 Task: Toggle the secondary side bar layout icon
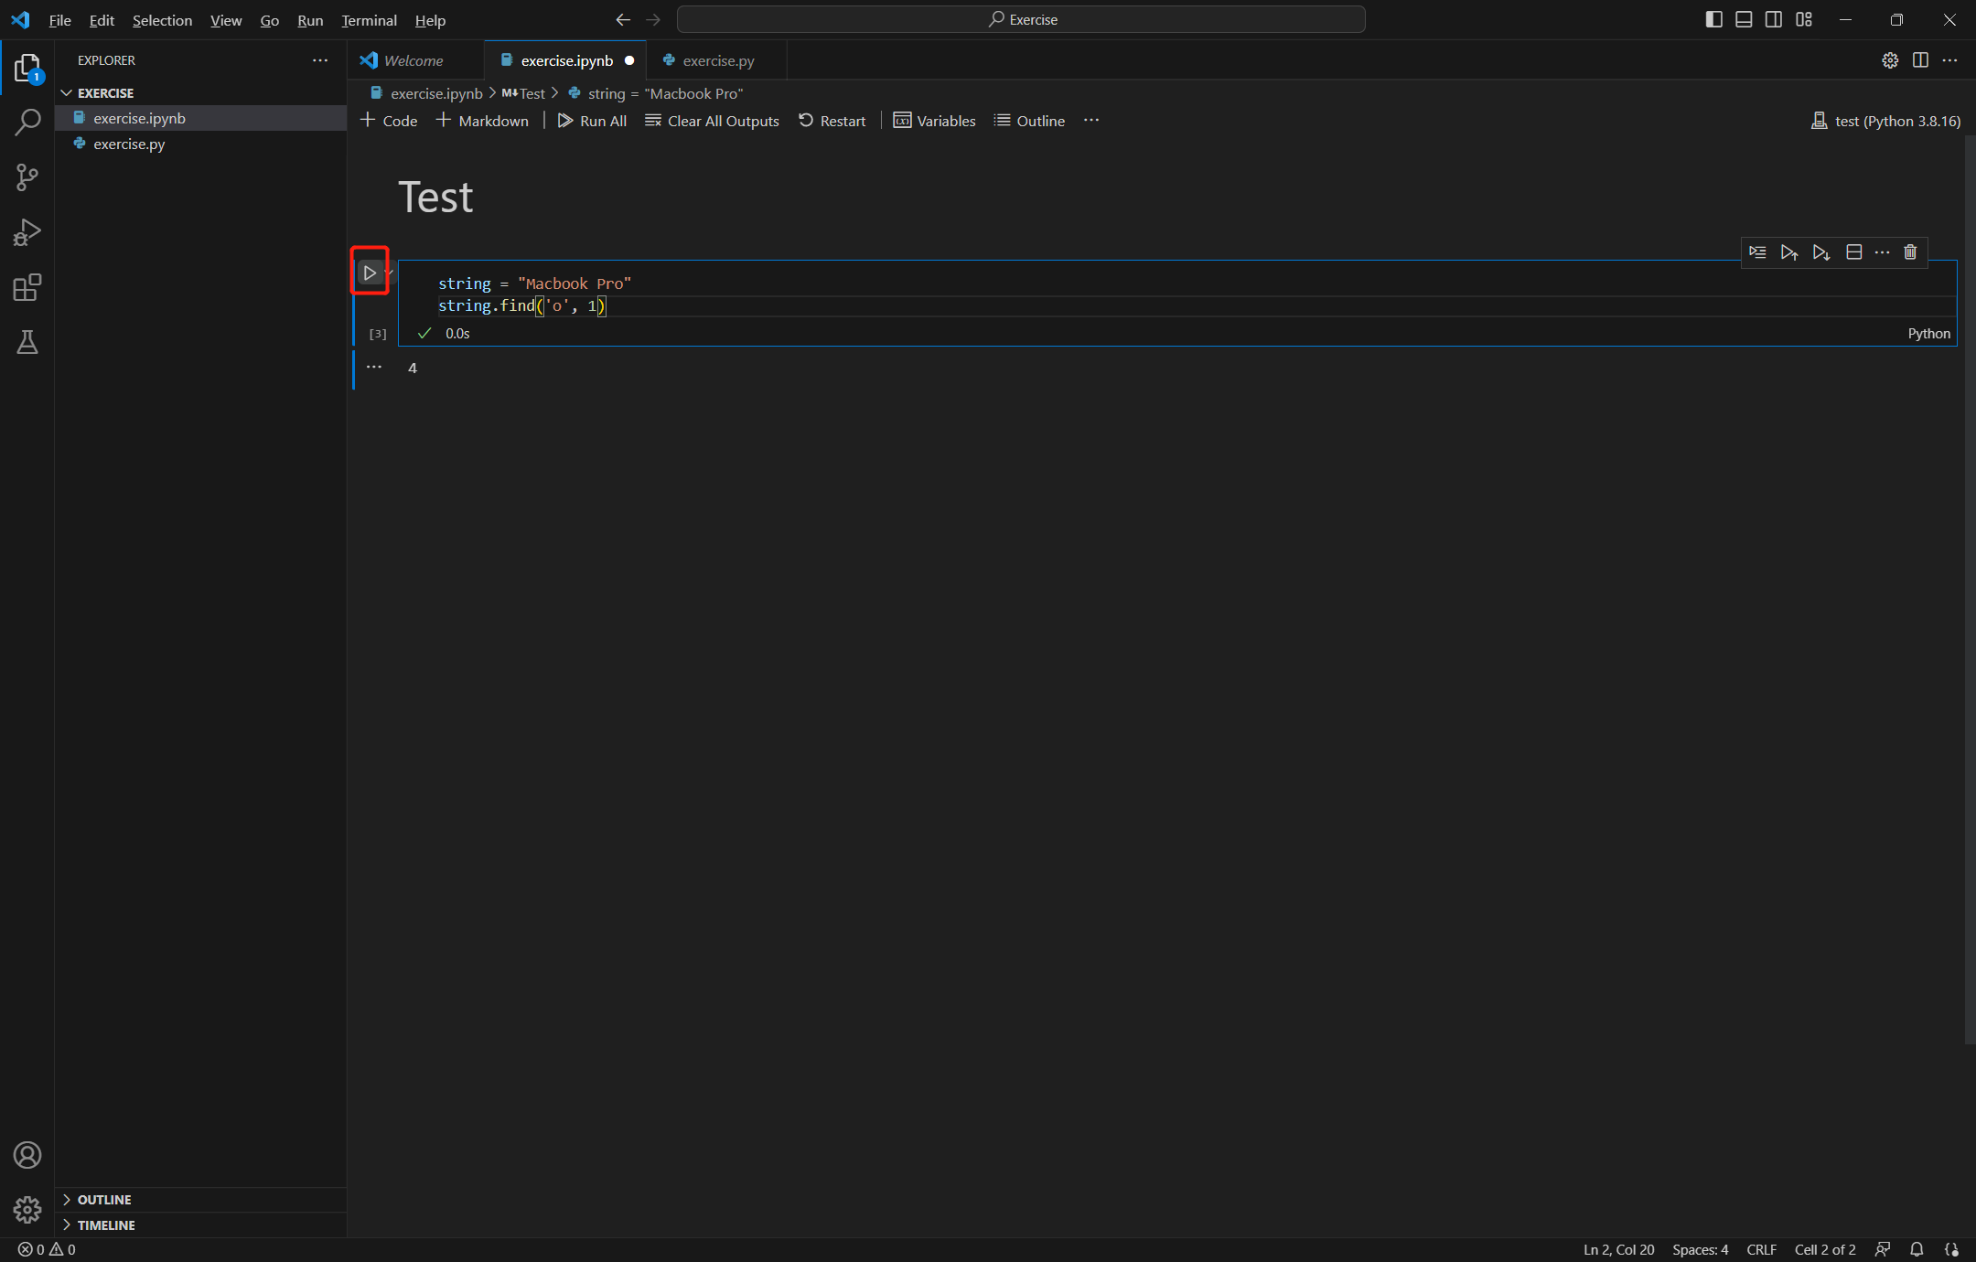point(1773,19)
